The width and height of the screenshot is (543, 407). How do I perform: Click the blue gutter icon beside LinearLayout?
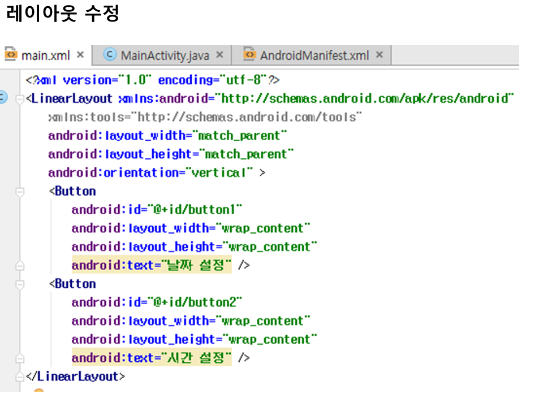coord(3,98)
